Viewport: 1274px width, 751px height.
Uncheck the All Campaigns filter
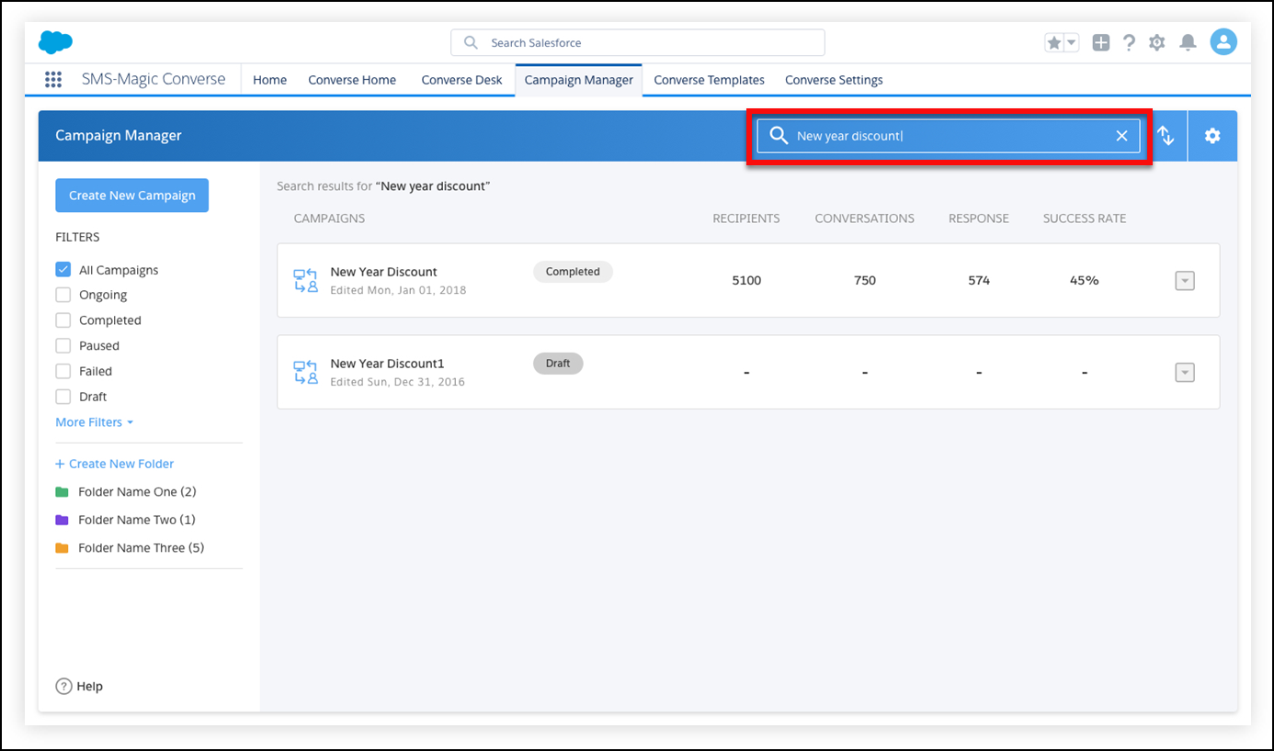click(63, 270)
